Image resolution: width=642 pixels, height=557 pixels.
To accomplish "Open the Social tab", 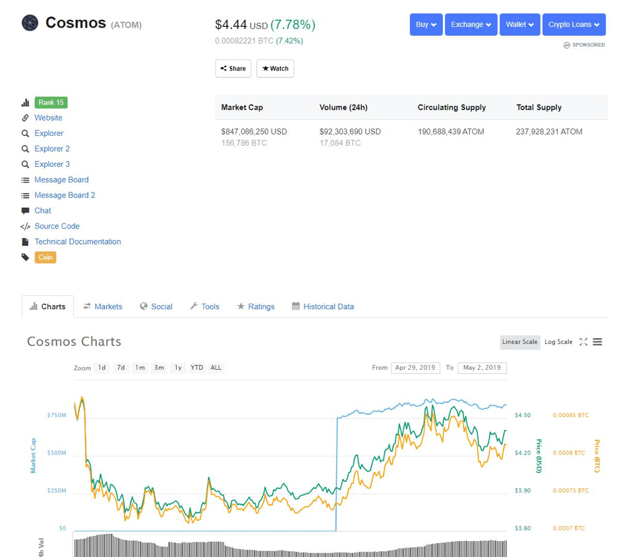I will [x=156, y=307].
